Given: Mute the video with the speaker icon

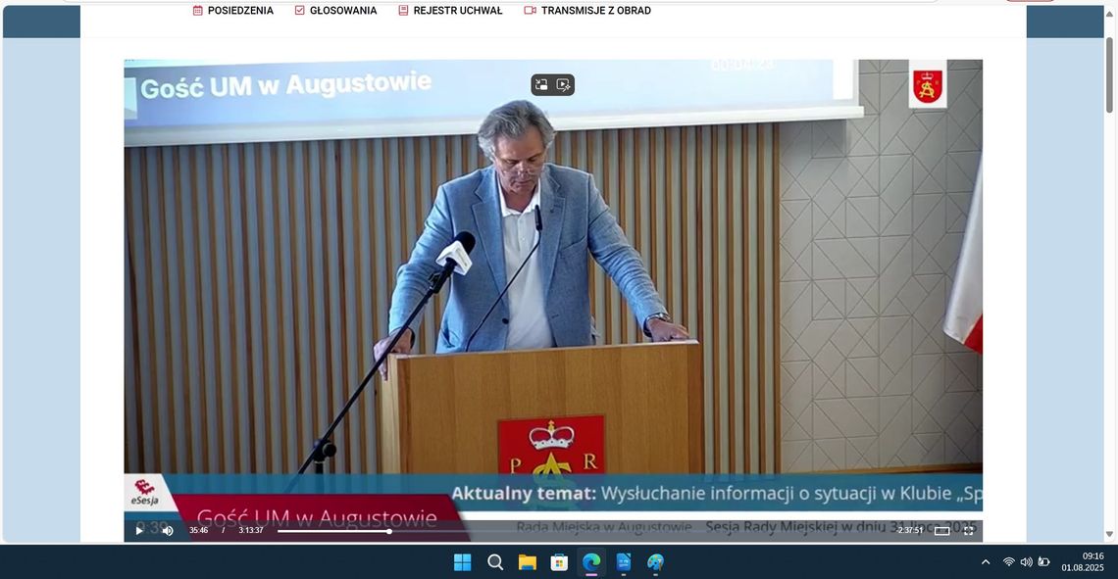Looking at the screenshot, I should [168, 531].
